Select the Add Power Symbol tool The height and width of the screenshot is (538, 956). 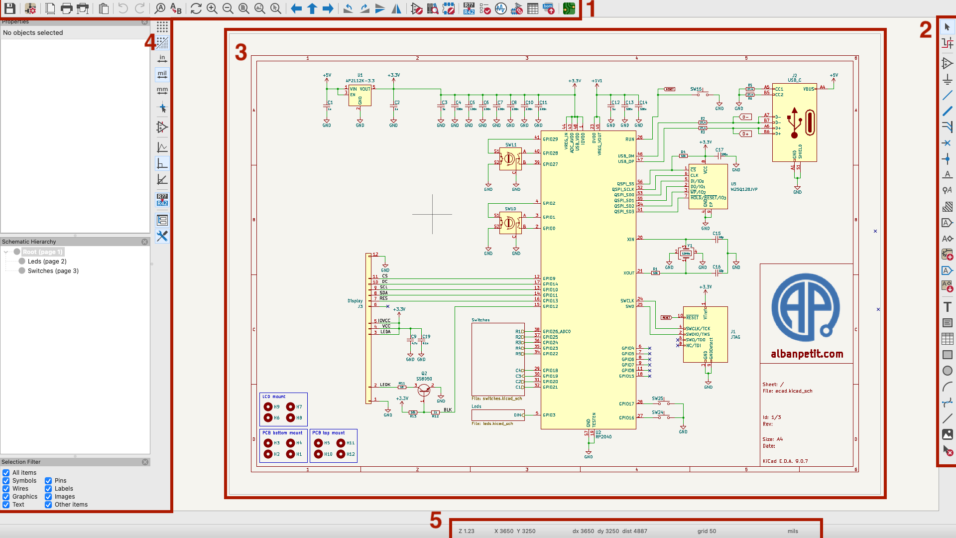click(947, 79)
